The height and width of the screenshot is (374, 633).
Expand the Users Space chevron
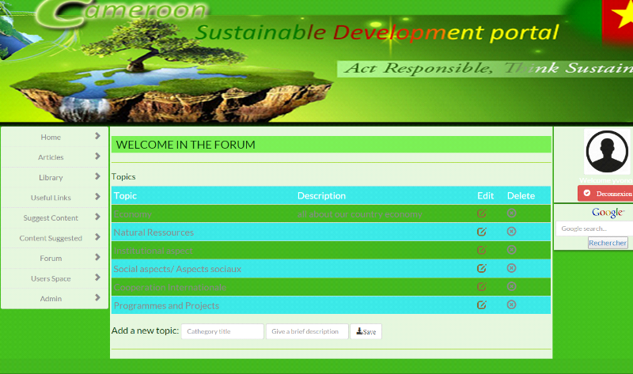click(97, 278)
